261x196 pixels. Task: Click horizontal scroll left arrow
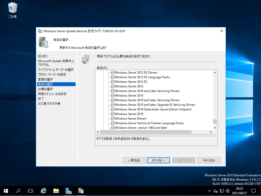coord(98,132)
